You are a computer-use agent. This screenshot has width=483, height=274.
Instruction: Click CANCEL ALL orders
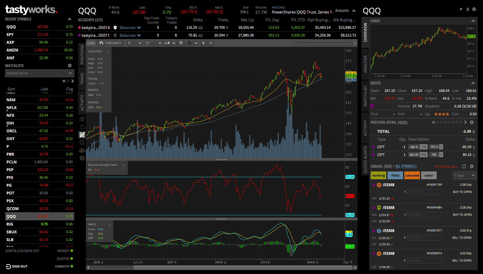click(446, 167)
